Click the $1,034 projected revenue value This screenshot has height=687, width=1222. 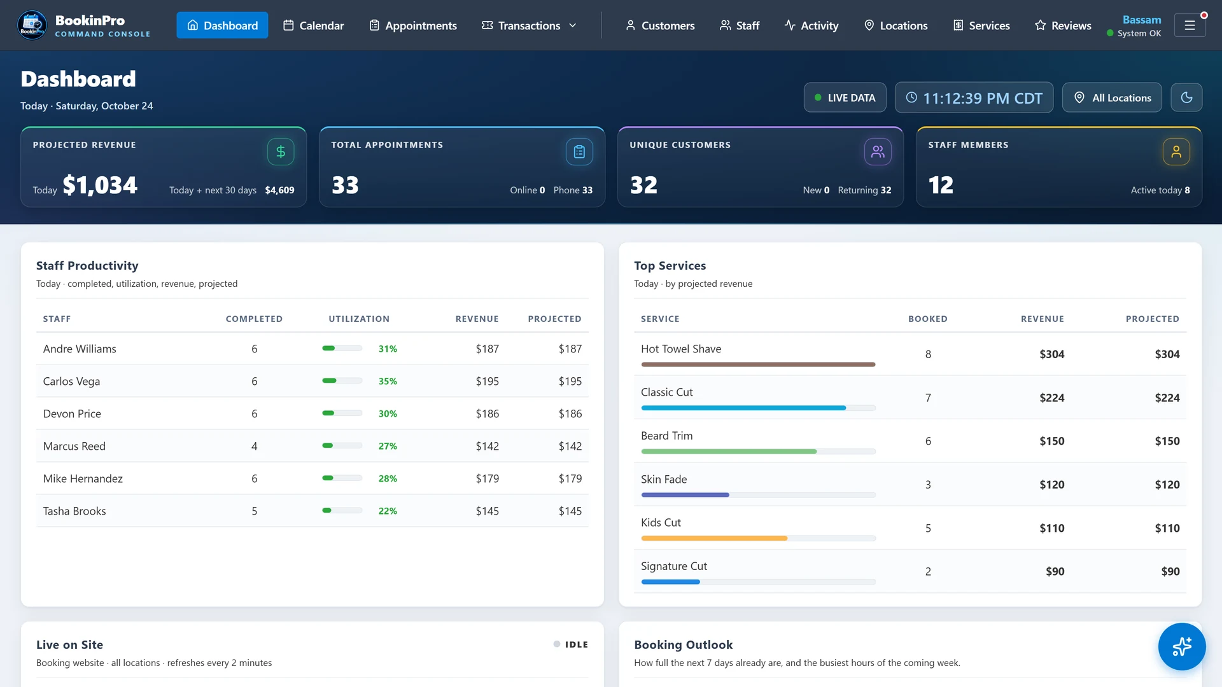[x=100, y=185]
